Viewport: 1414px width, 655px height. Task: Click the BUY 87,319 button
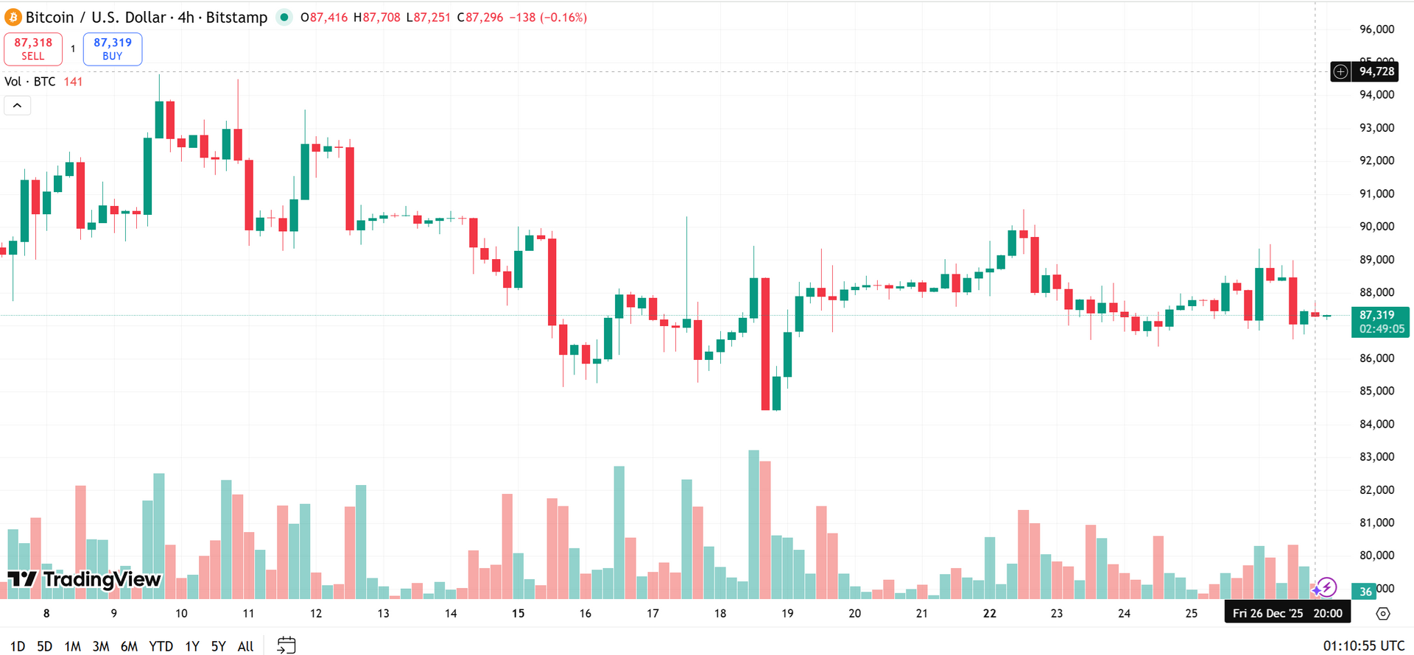(x=113, y=49)
